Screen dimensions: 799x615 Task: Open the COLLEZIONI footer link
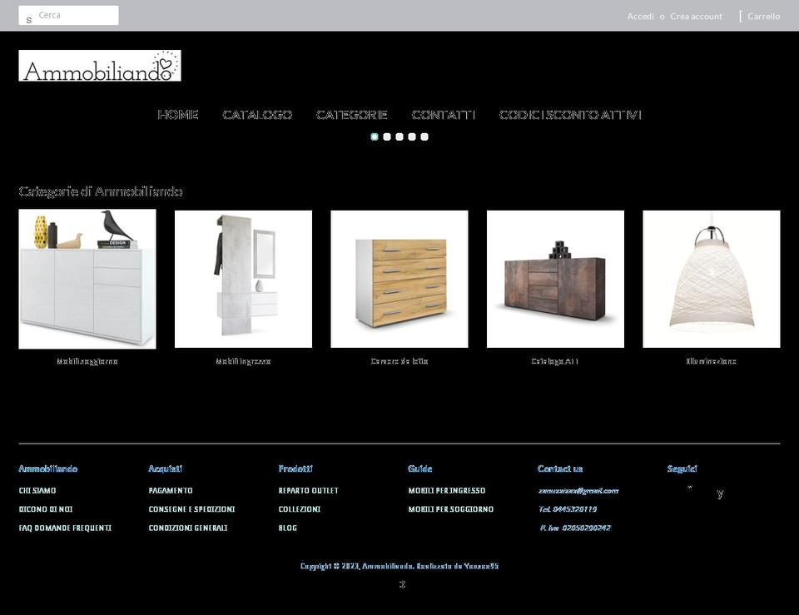300,509
